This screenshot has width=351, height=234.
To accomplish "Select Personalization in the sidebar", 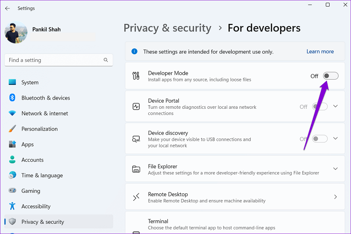I will [39, 129].
